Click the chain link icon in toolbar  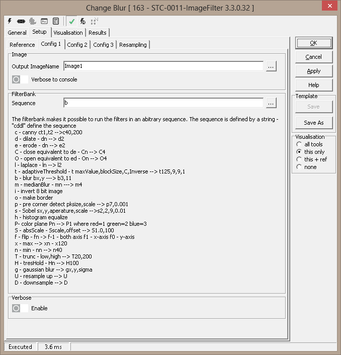[x=21, y=22]
